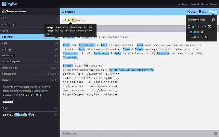Image resolution: width=219 pixels, height=137 pixels.
Task: Select the whitespace character class
Action: pyautogui.click(x=30, y=55)
